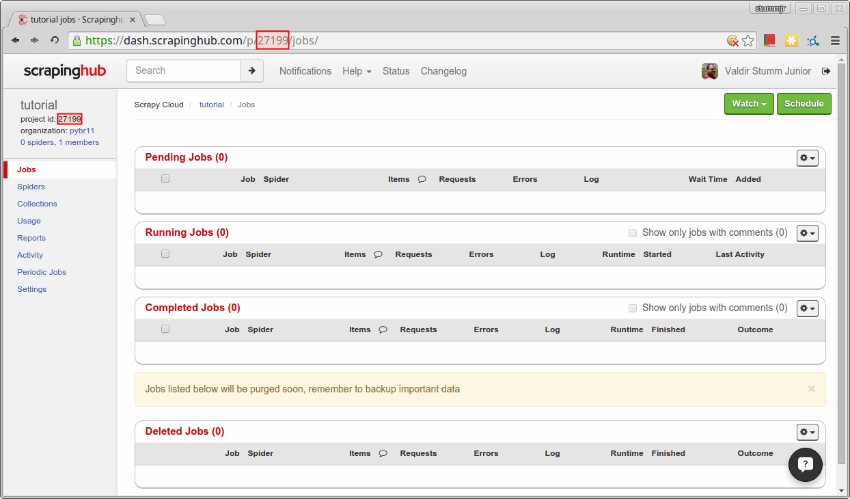Expand the Watch dropdown button
This screenshot has width=850, height=499.
point(749,104)
